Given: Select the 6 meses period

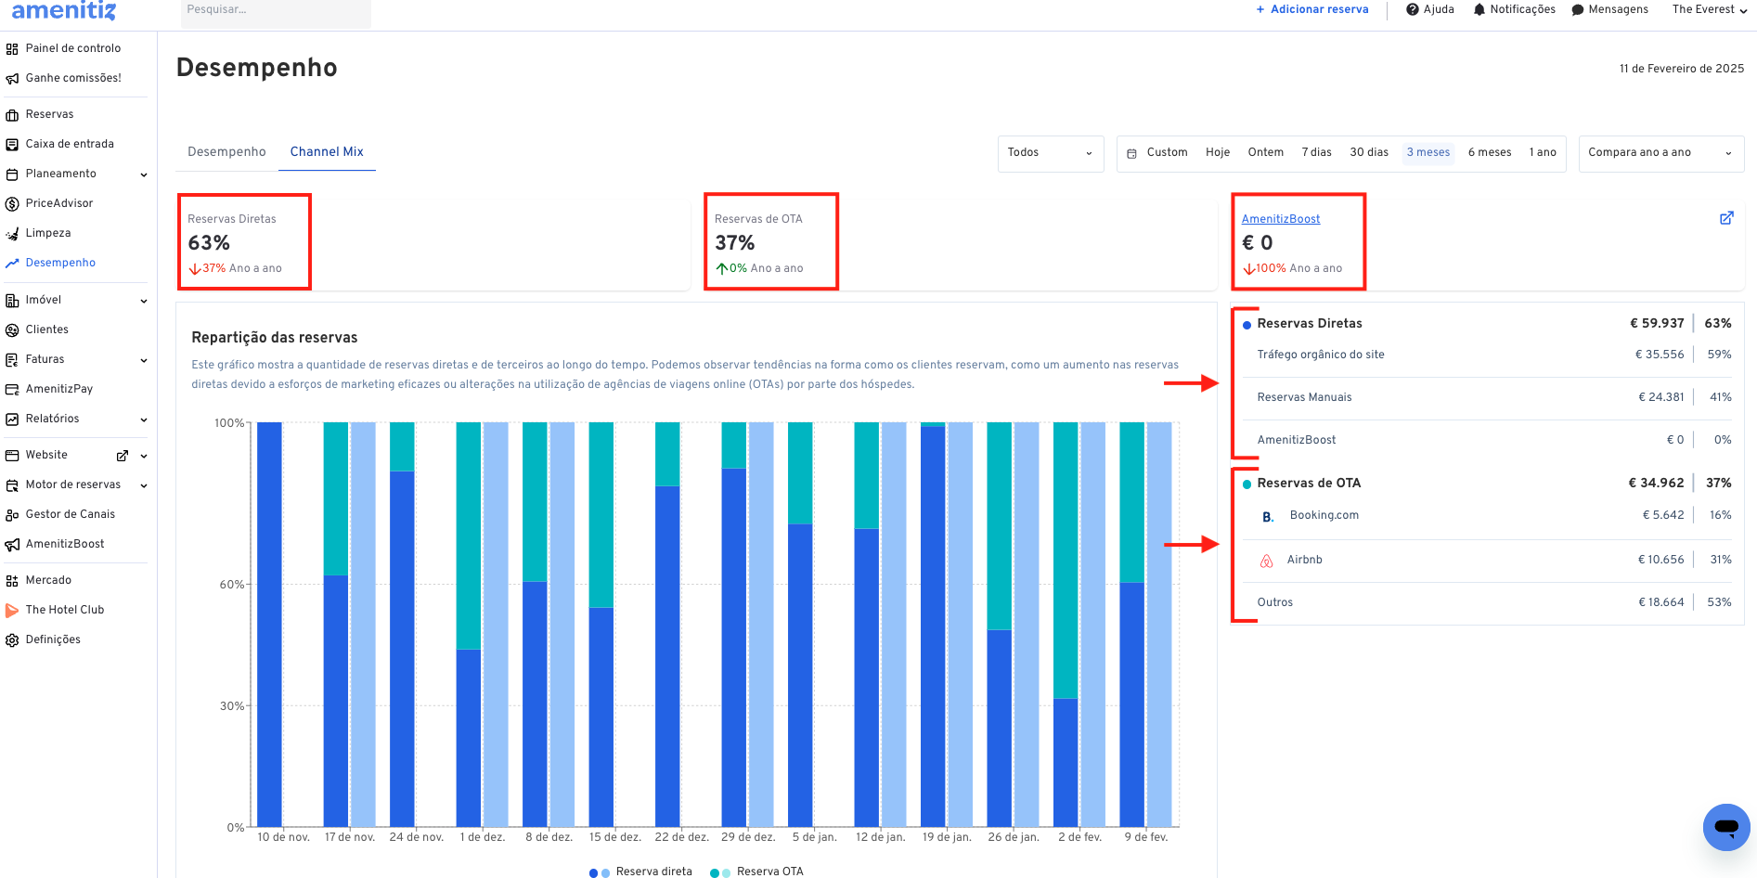Looking at the screenshot, I should click(x=1490, y=153).
